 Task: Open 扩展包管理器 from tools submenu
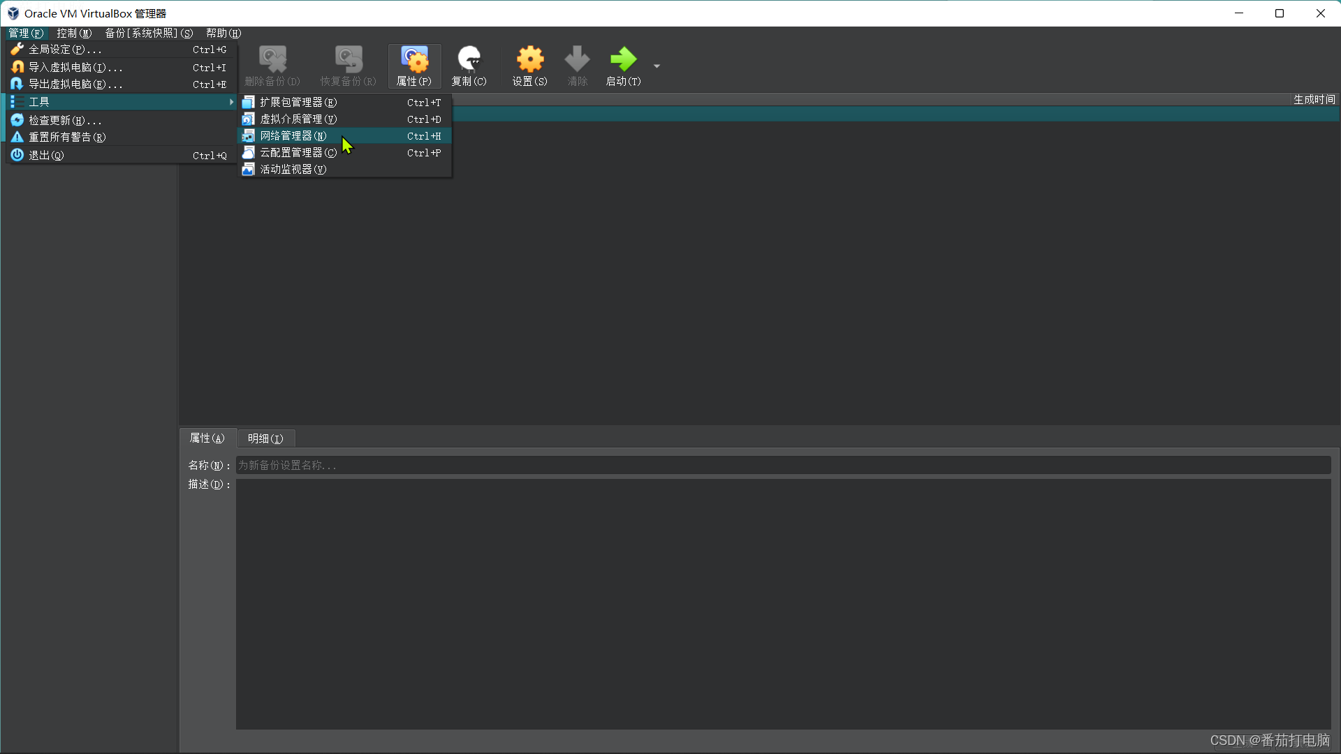click(x=345, y=103)
